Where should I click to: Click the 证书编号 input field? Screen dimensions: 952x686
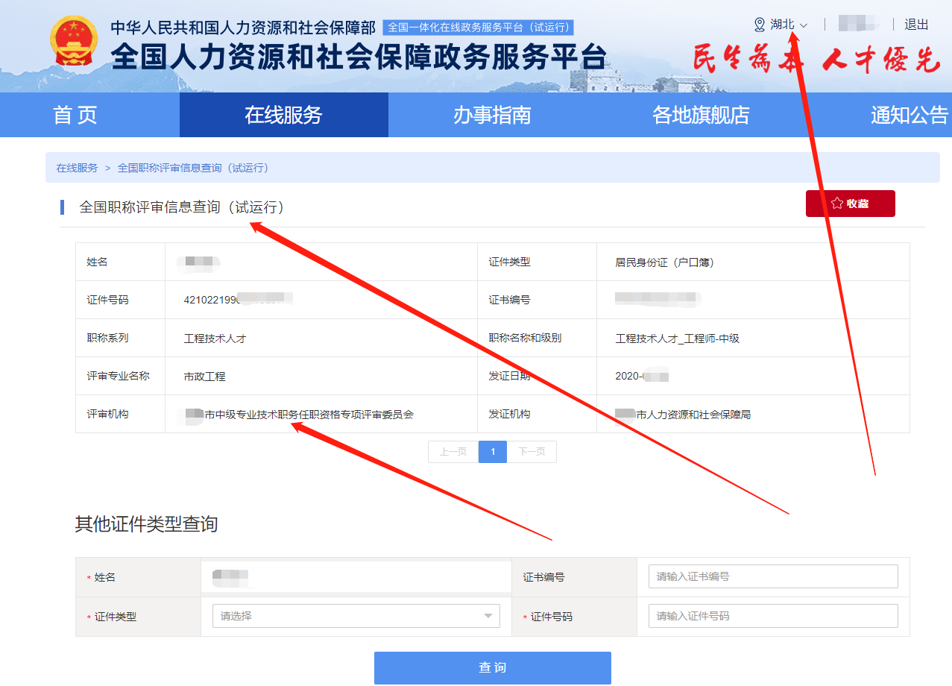click(772, 576)
